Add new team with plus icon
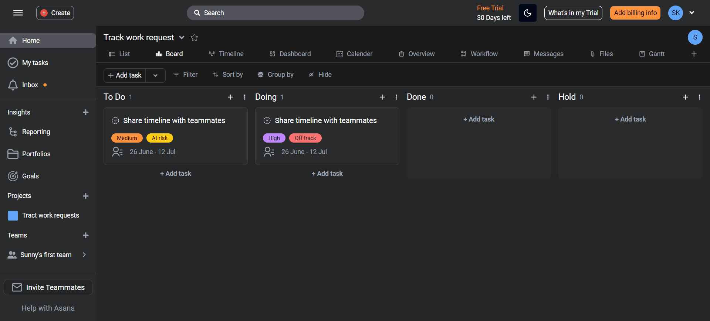 click(85, 235)
